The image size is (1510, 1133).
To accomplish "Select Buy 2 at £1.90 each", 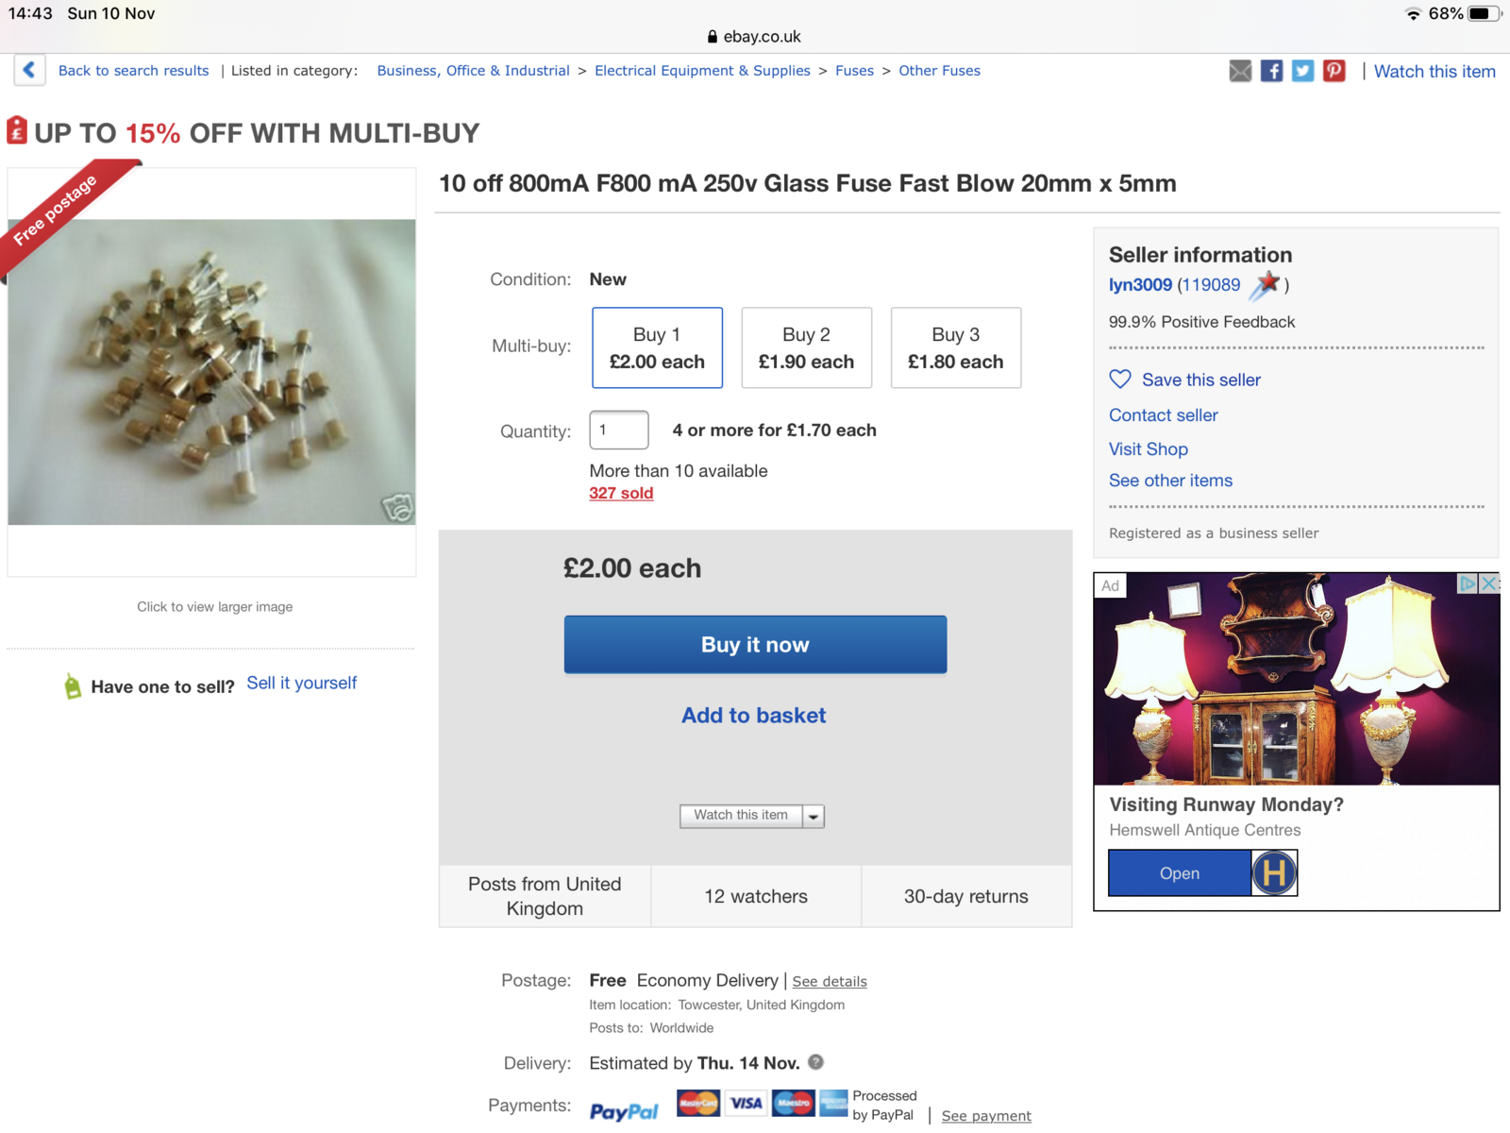I will click(x=806, y=347).
